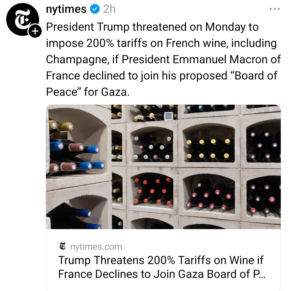Click the "2h" post timestamp
The width and height of the screenshot is (293, 291).
click(109, 9)
